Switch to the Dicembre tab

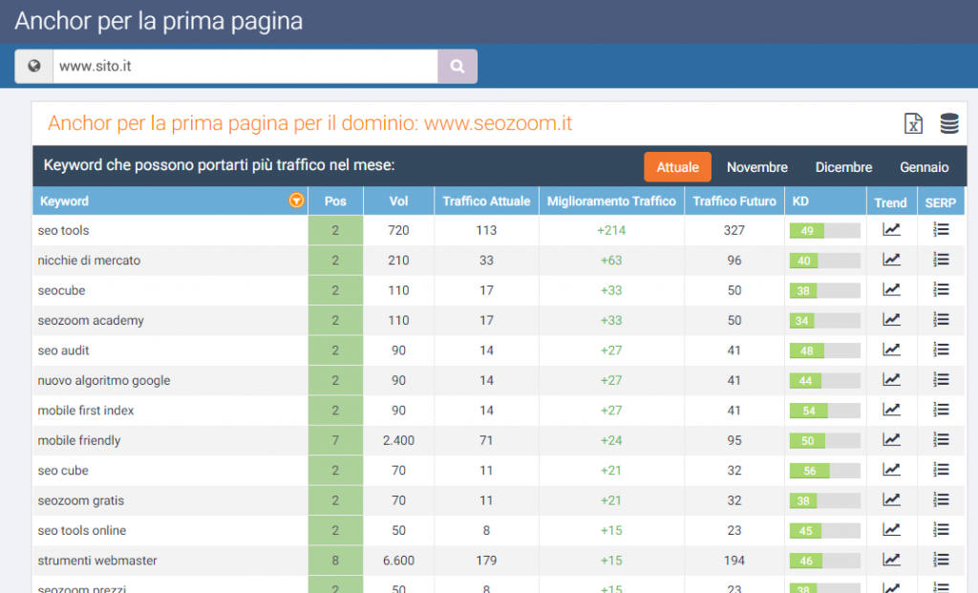pyautogui.click(x=843, y=167)
